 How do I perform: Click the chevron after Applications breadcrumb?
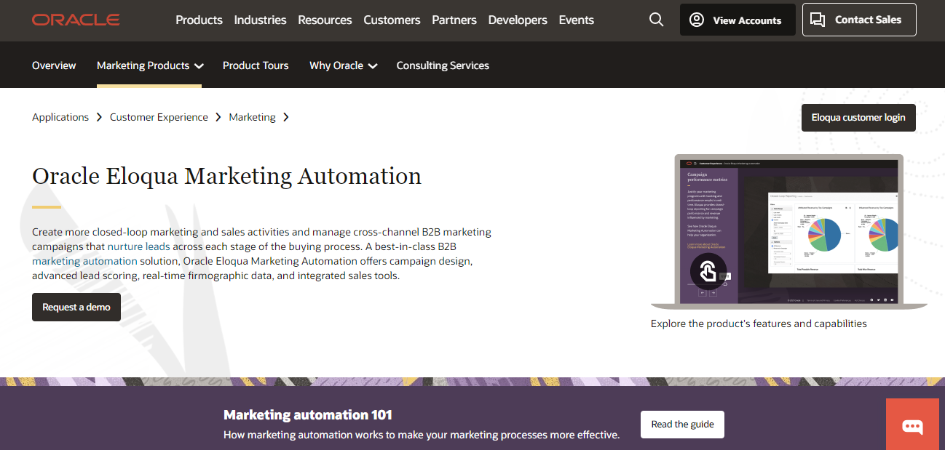click(x=99, y=117)
